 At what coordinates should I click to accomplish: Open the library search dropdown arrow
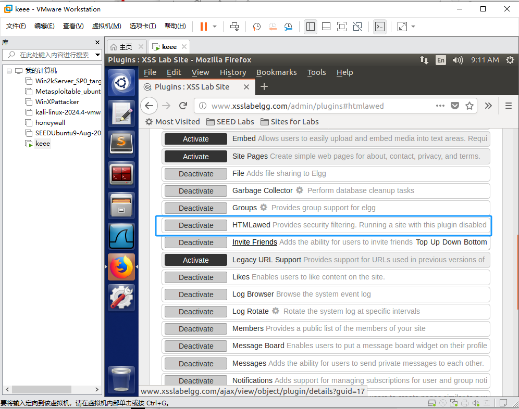point(97,55)
